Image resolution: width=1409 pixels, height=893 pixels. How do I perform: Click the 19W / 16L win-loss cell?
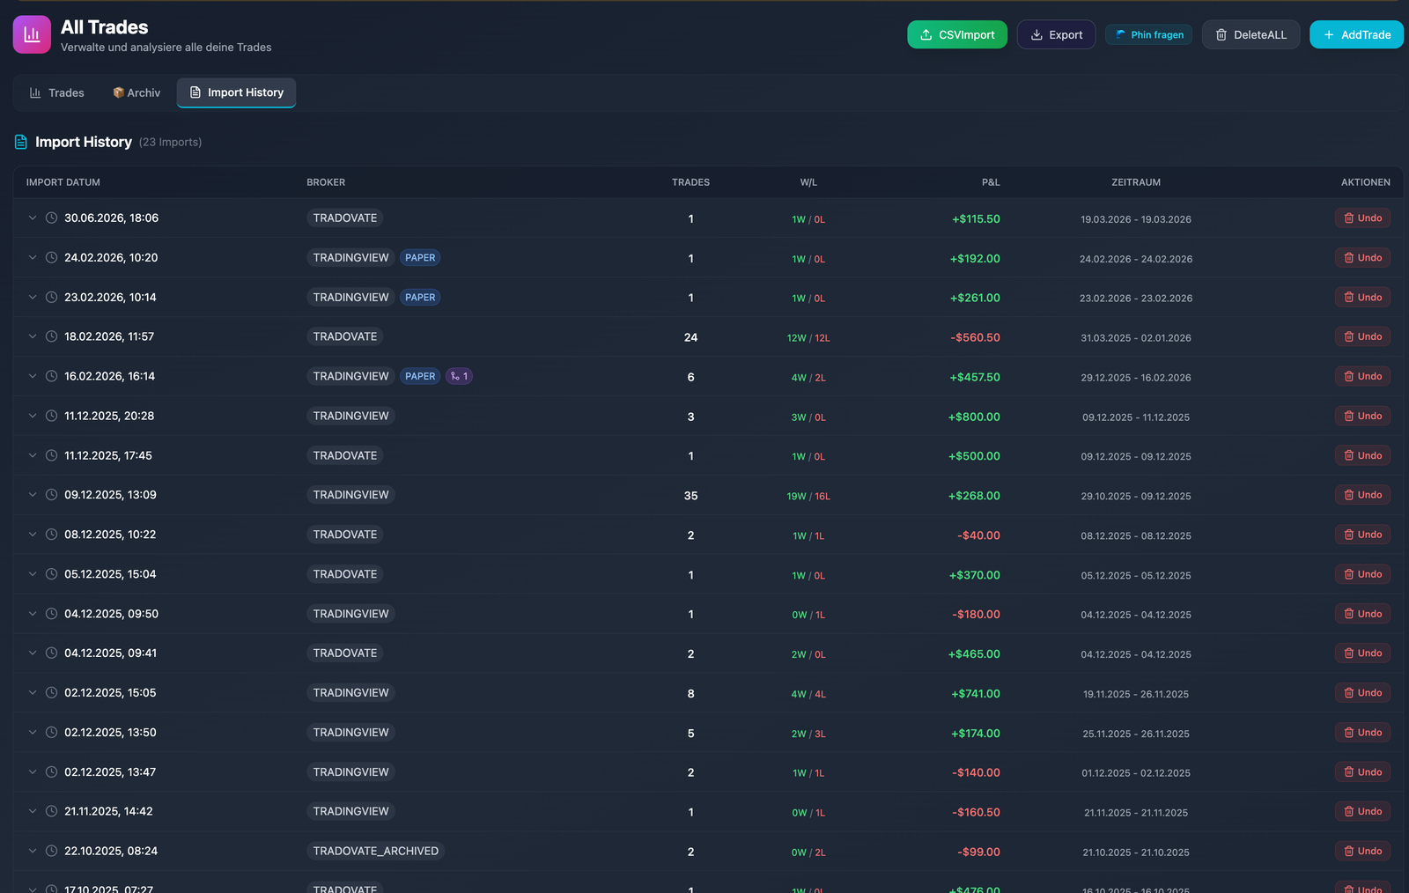808,496
